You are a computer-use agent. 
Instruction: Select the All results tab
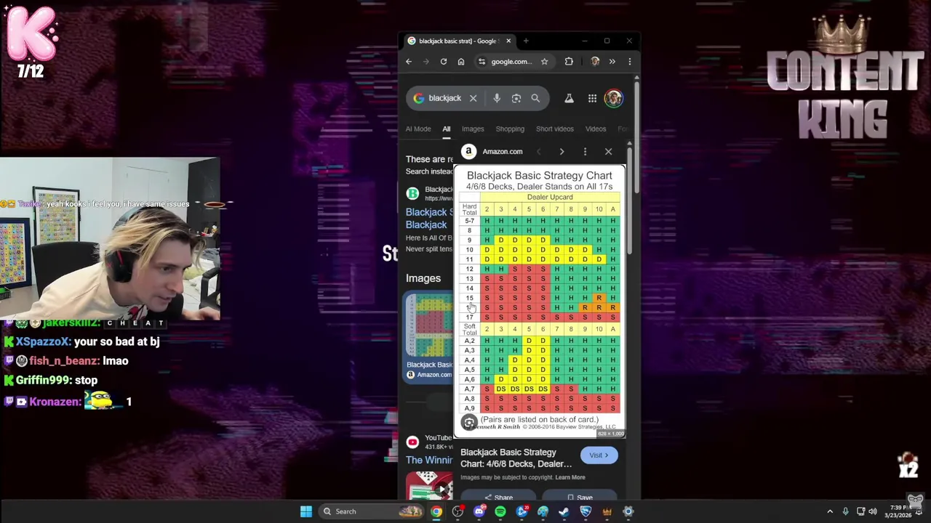click(x=447, y=129)
